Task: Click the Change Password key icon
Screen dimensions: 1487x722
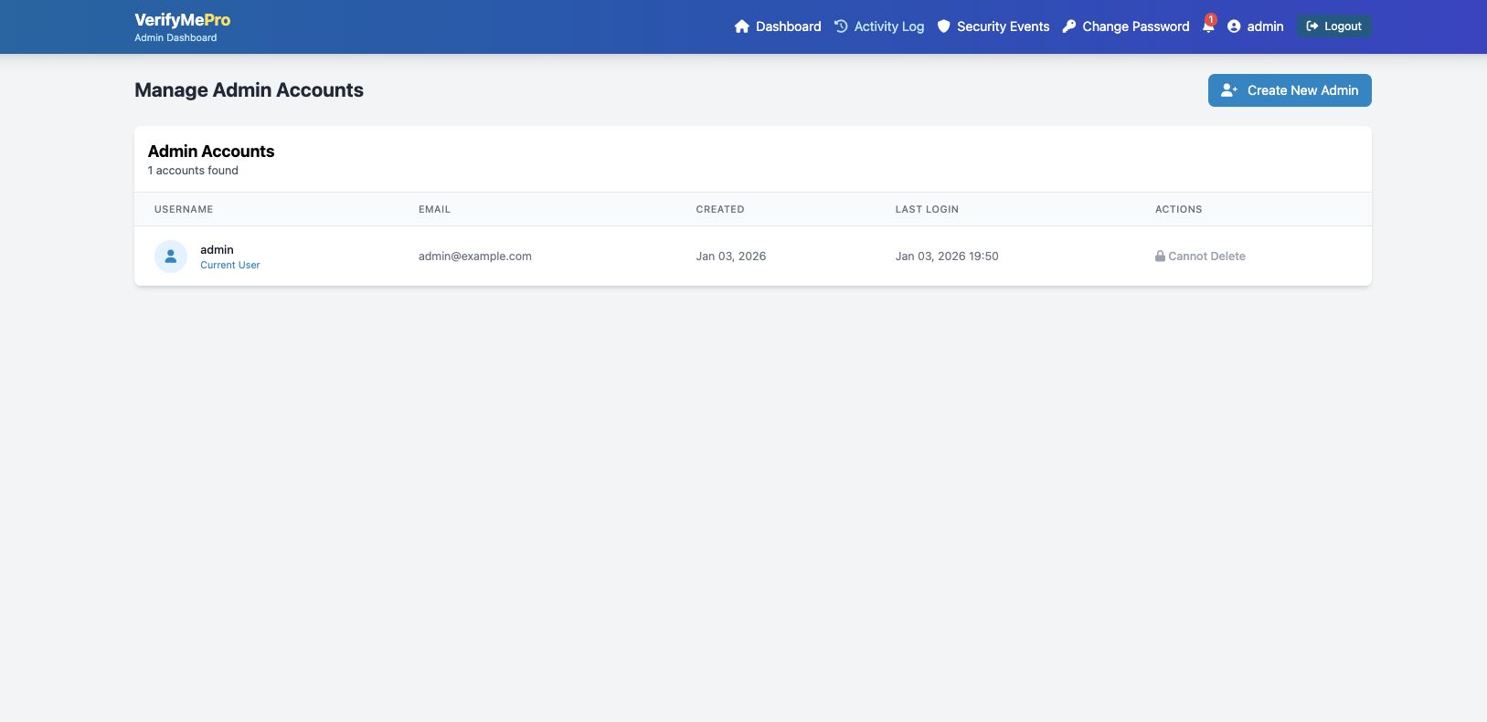Action: pyautogui.click(x=1069, y=26)
